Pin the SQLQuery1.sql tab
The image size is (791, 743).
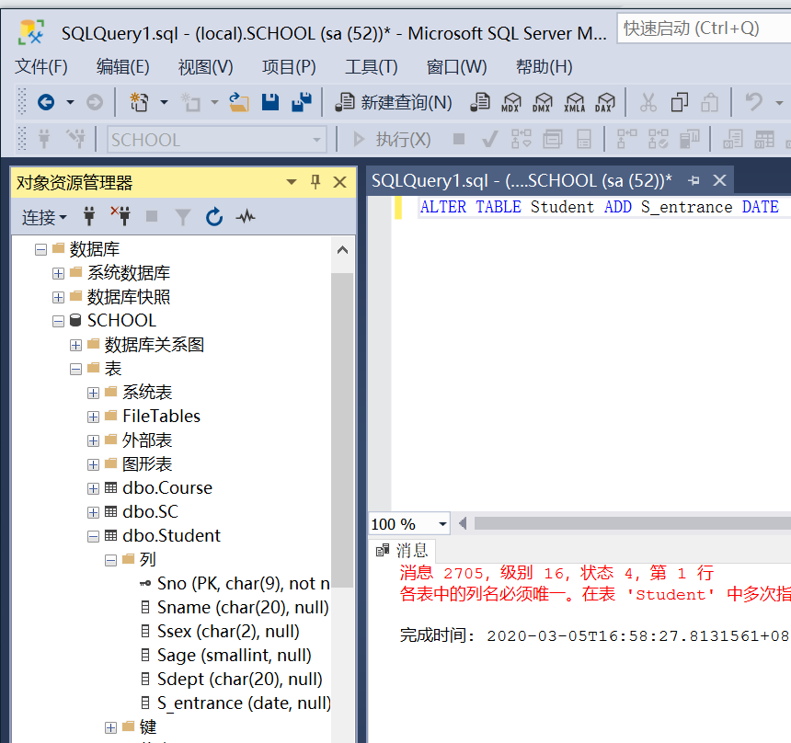[694, 180]
